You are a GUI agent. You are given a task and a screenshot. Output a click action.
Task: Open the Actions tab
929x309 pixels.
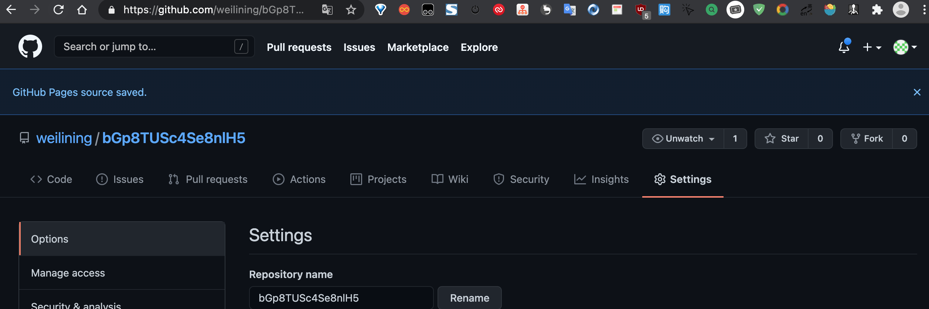[x=299, y=179]
